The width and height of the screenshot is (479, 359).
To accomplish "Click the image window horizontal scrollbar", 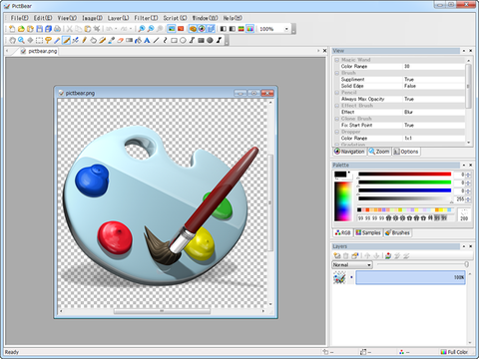I will 162,311.
